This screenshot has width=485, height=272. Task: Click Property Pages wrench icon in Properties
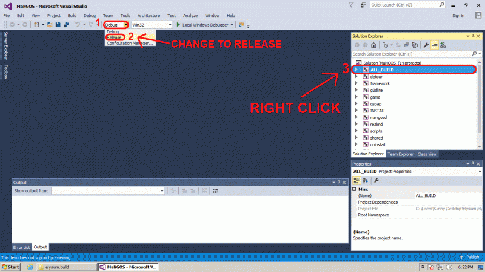tap(376, 181)
